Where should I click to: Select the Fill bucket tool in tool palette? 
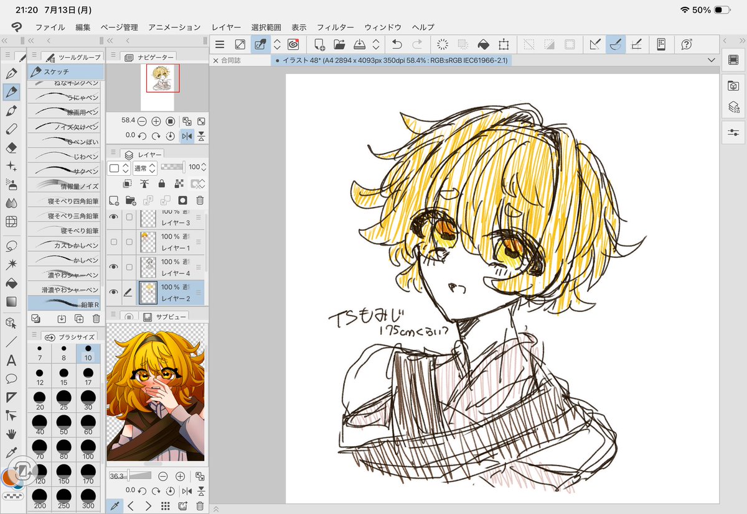(x=11, y=283)
